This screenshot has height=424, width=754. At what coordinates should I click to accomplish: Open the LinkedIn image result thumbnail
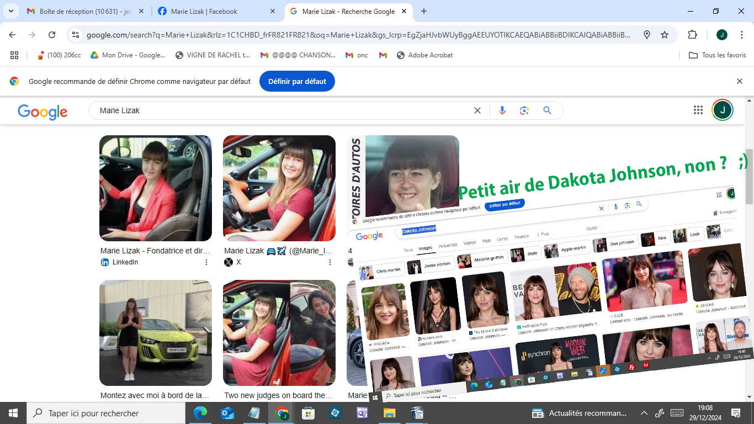click(156, 188)
